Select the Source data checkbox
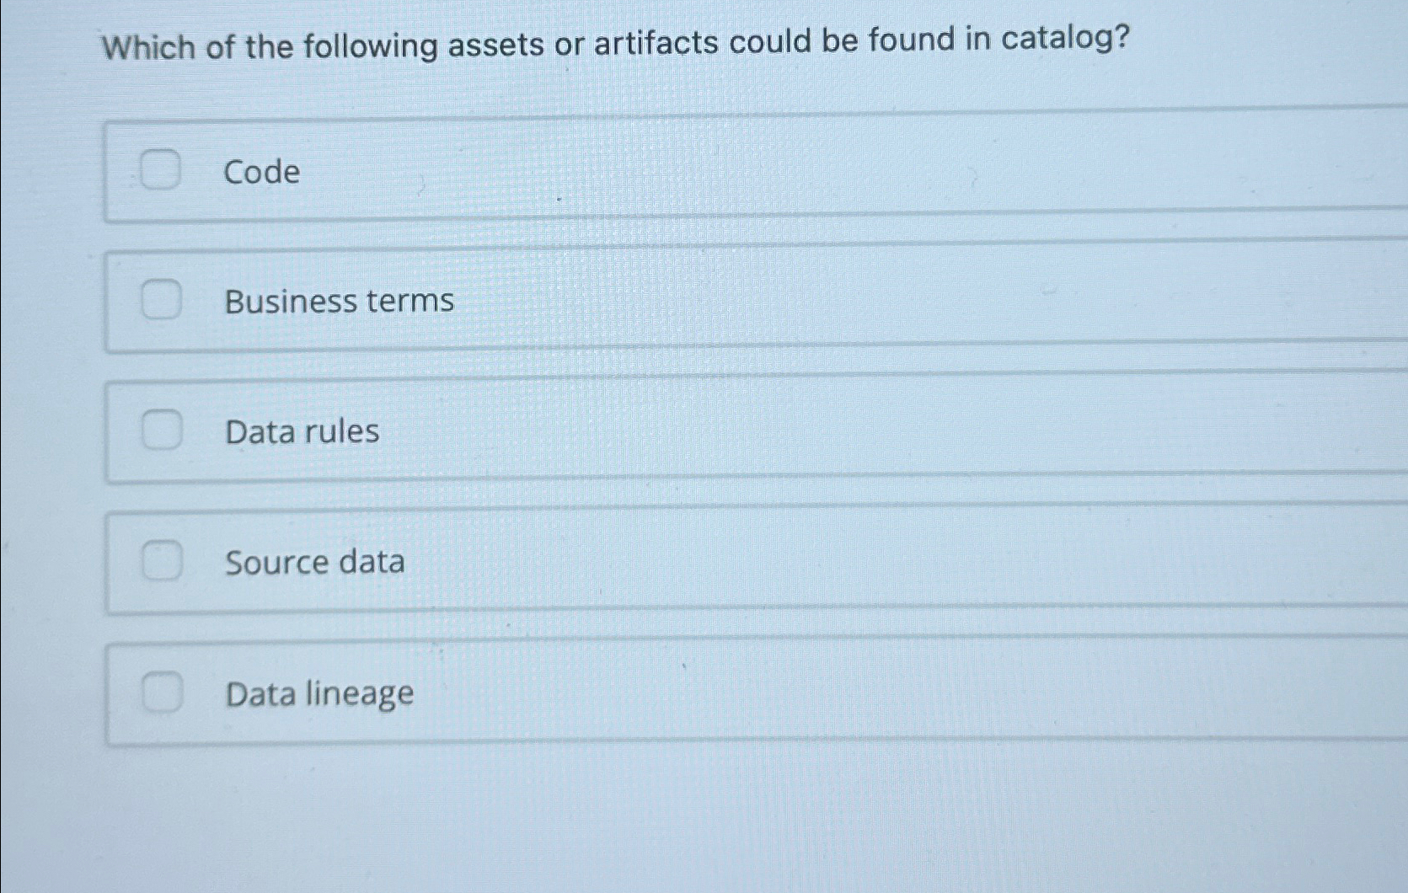1408x893 pixels. coord(161,561)
